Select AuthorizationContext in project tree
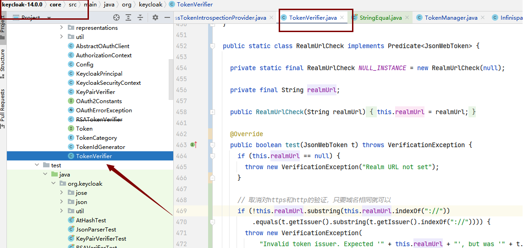The image size is (523, 248). click(104, 55)
